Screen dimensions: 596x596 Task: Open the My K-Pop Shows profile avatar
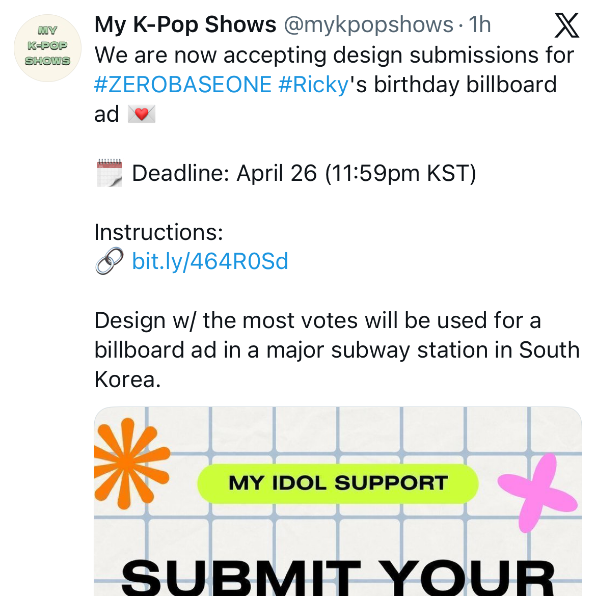47,48
